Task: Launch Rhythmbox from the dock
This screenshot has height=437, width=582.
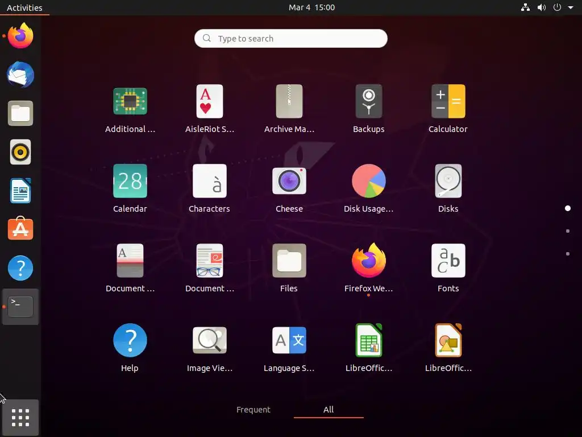Action: point(20,152)
